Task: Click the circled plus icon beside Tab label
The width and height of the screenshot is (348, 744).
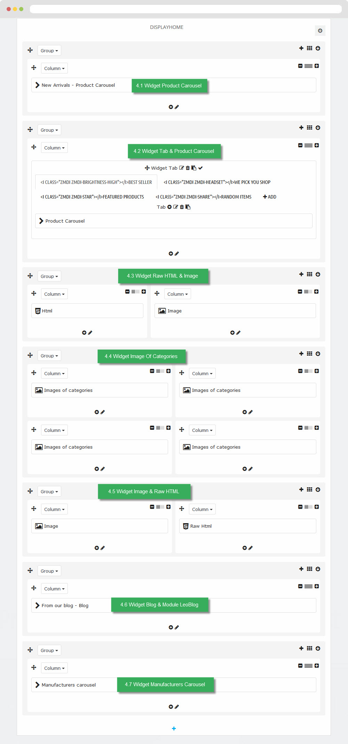Action: [x=169, y=207]
